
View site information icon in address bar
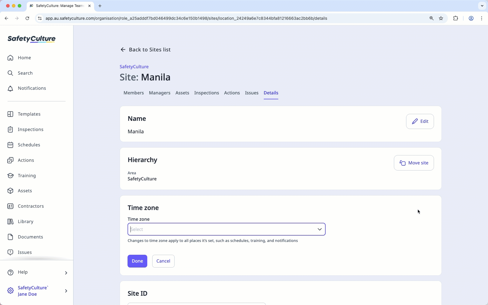coord(40,18)
